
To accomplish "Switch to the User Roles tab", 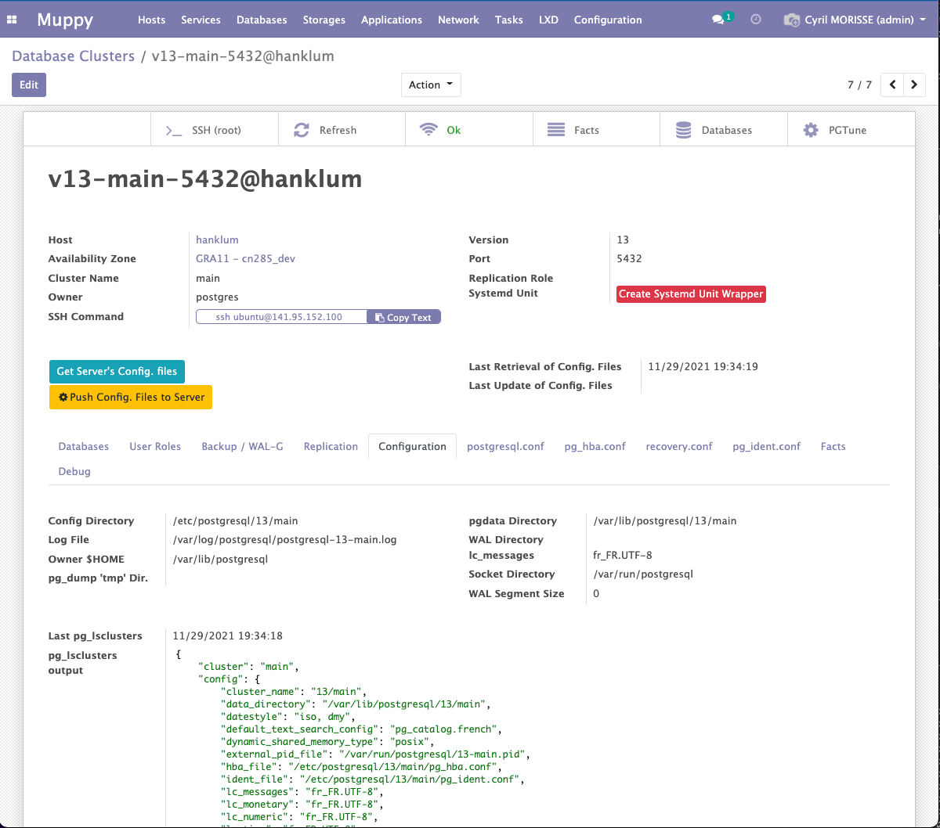I will 155,446.
